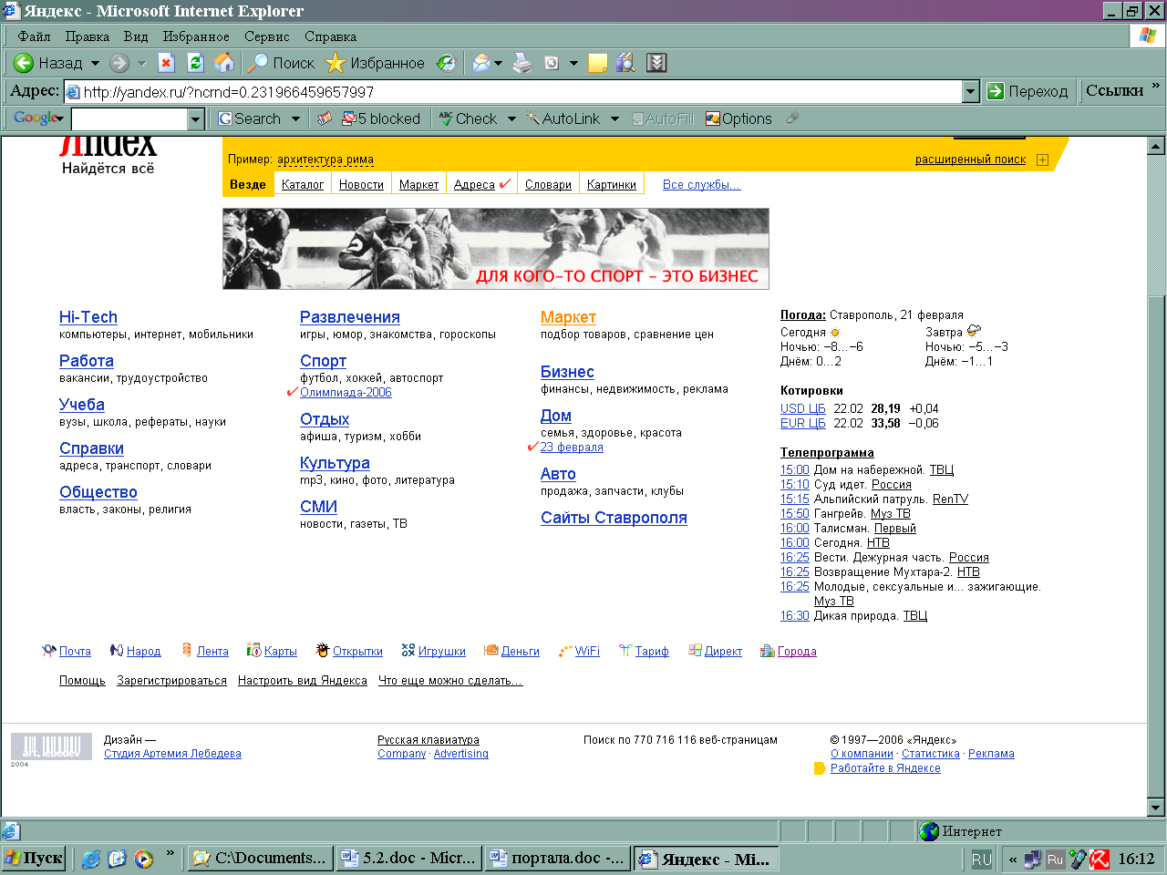Screen dimensions: 1167x875
Task: Expand Google search box dropdown
Action: (195, 119)
